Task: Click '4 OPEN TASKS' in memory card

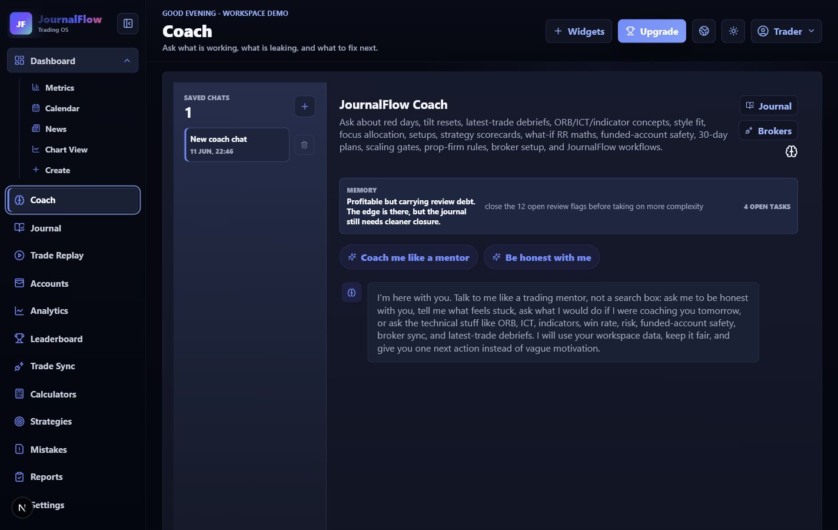Action: (x=767, y=207)
